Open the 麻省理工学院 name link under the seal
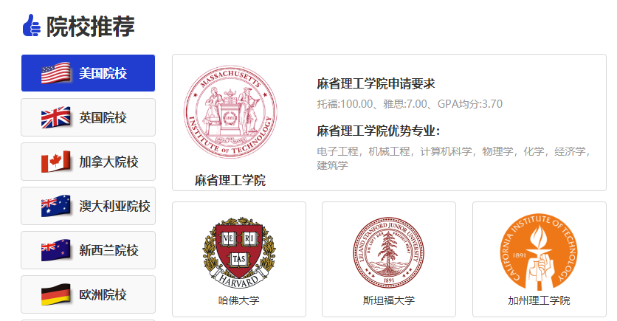Image resolution: width=617 pixels, height=321 pixels. (230, 181)
